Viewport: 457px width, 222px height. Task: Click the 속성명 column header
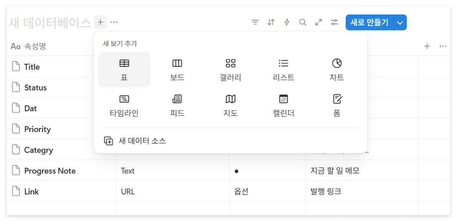28,46
